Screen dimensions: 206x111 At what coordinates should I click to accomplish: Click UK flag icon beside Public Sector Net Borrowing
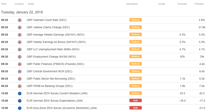(x=20, y=79)
